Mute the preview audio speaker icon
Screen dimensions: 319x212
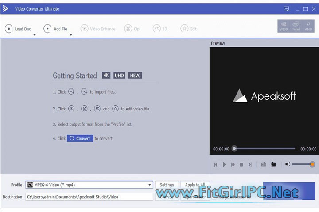coord(288,164)
